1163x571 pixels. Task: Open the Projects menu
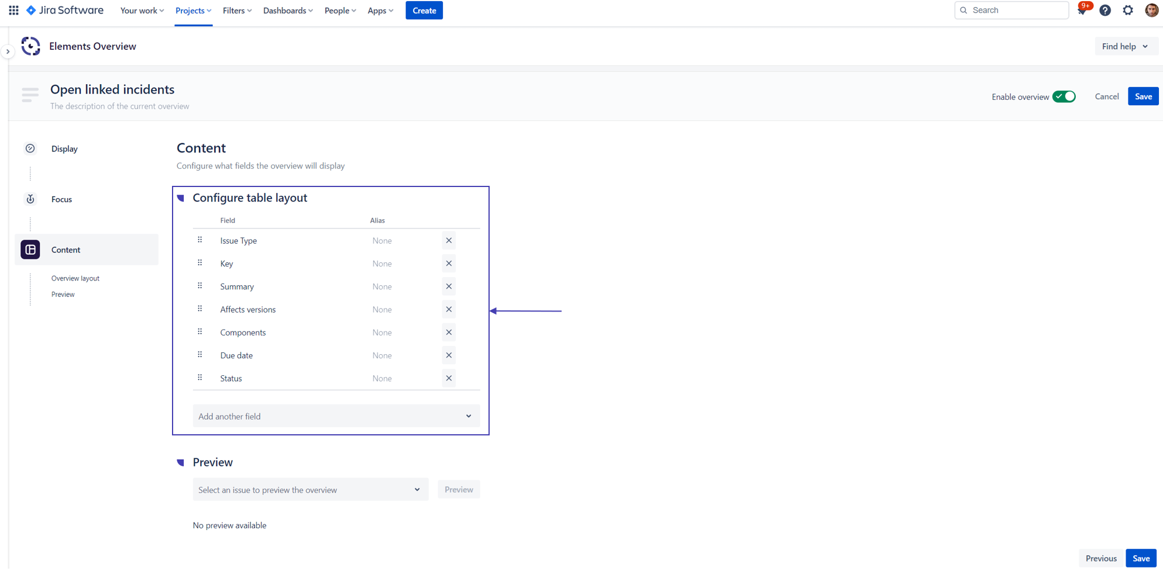point(193,11)
